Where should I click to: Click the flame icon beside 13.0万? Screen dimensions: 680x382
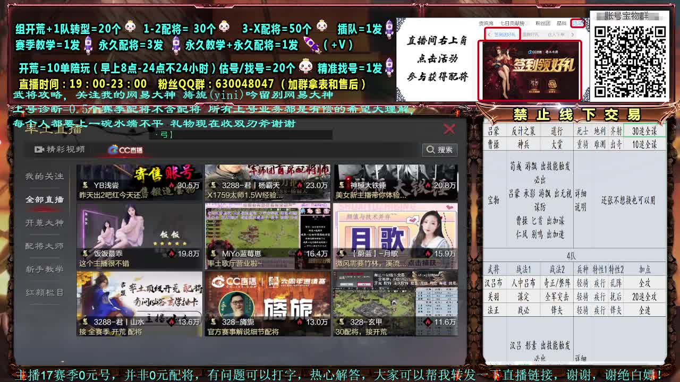click(300, 322)
